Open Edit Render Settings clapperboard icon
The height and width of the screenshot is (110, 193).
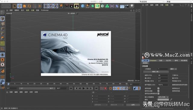coord(77,6)
